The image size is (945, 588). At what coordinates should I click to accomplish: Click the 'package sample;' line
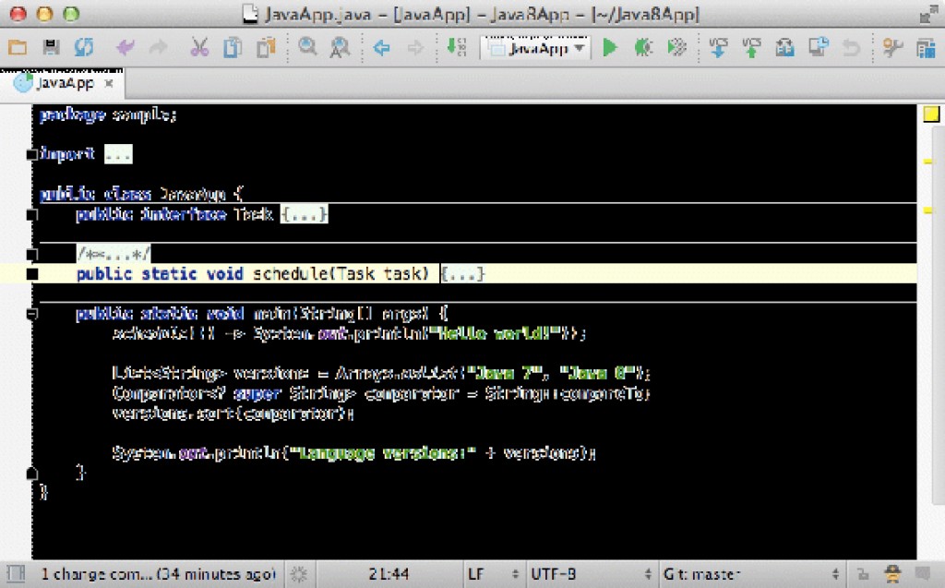pos(108,114)
